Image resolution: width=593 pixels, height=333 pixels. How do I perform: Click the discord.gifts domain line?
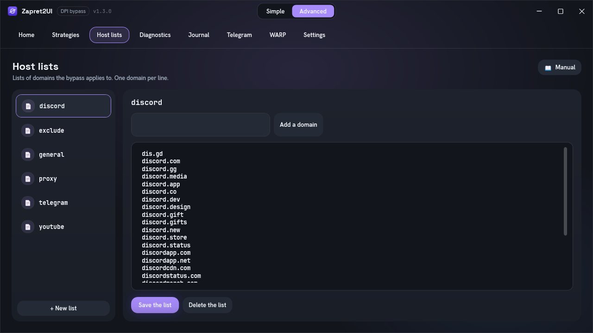coord(164,222)
